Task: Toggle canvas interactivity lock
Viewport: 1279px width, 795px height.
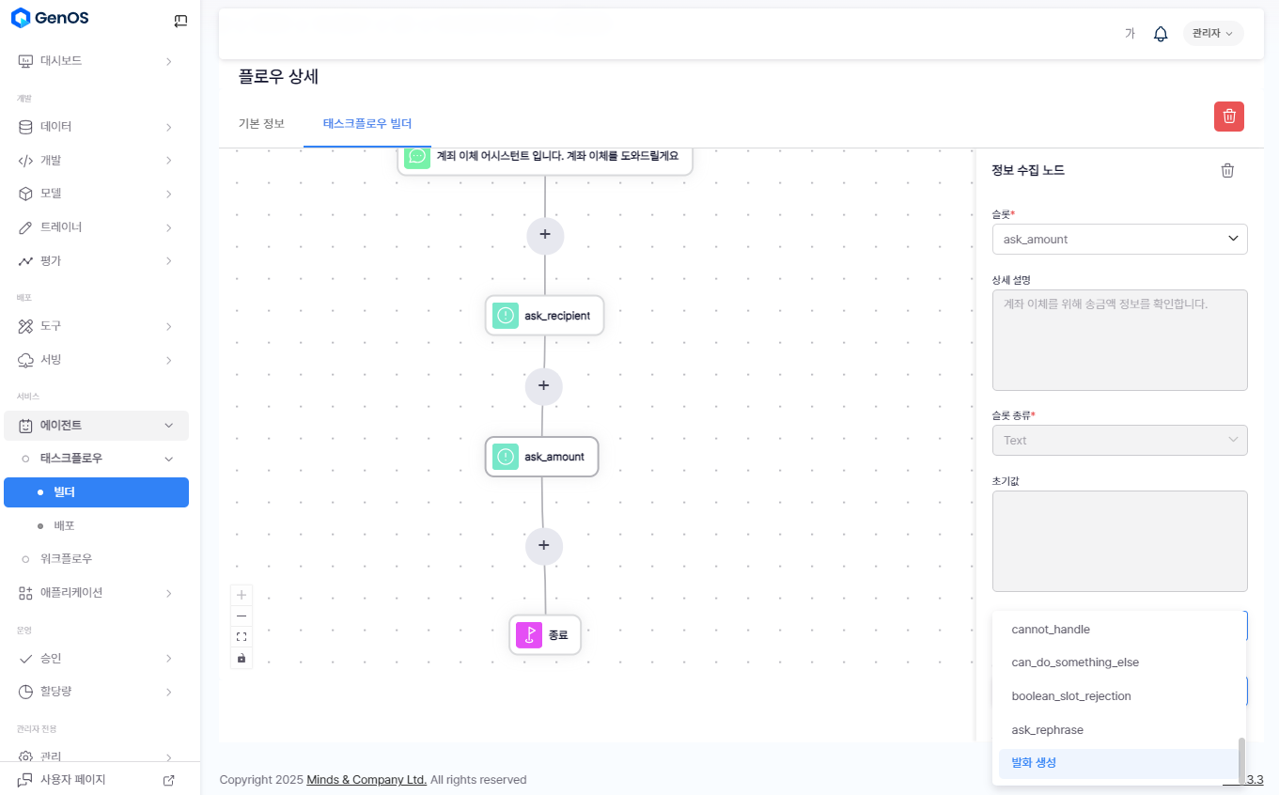Action: click(242, 658)
